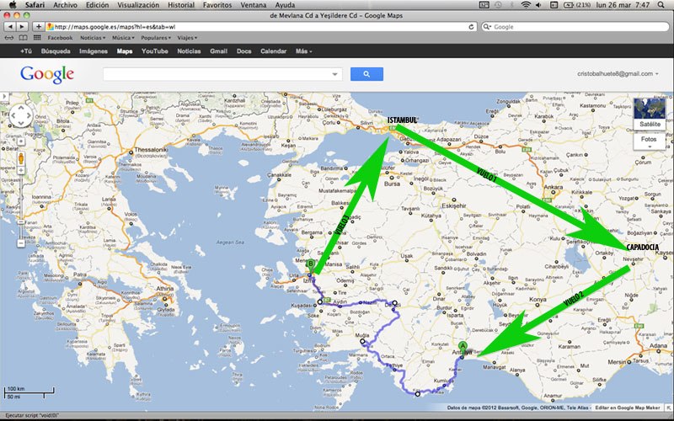This screenshot has width=674, height=421.
Task: Click the Satélite map thumbnail image
Action: tap(650, 109)
